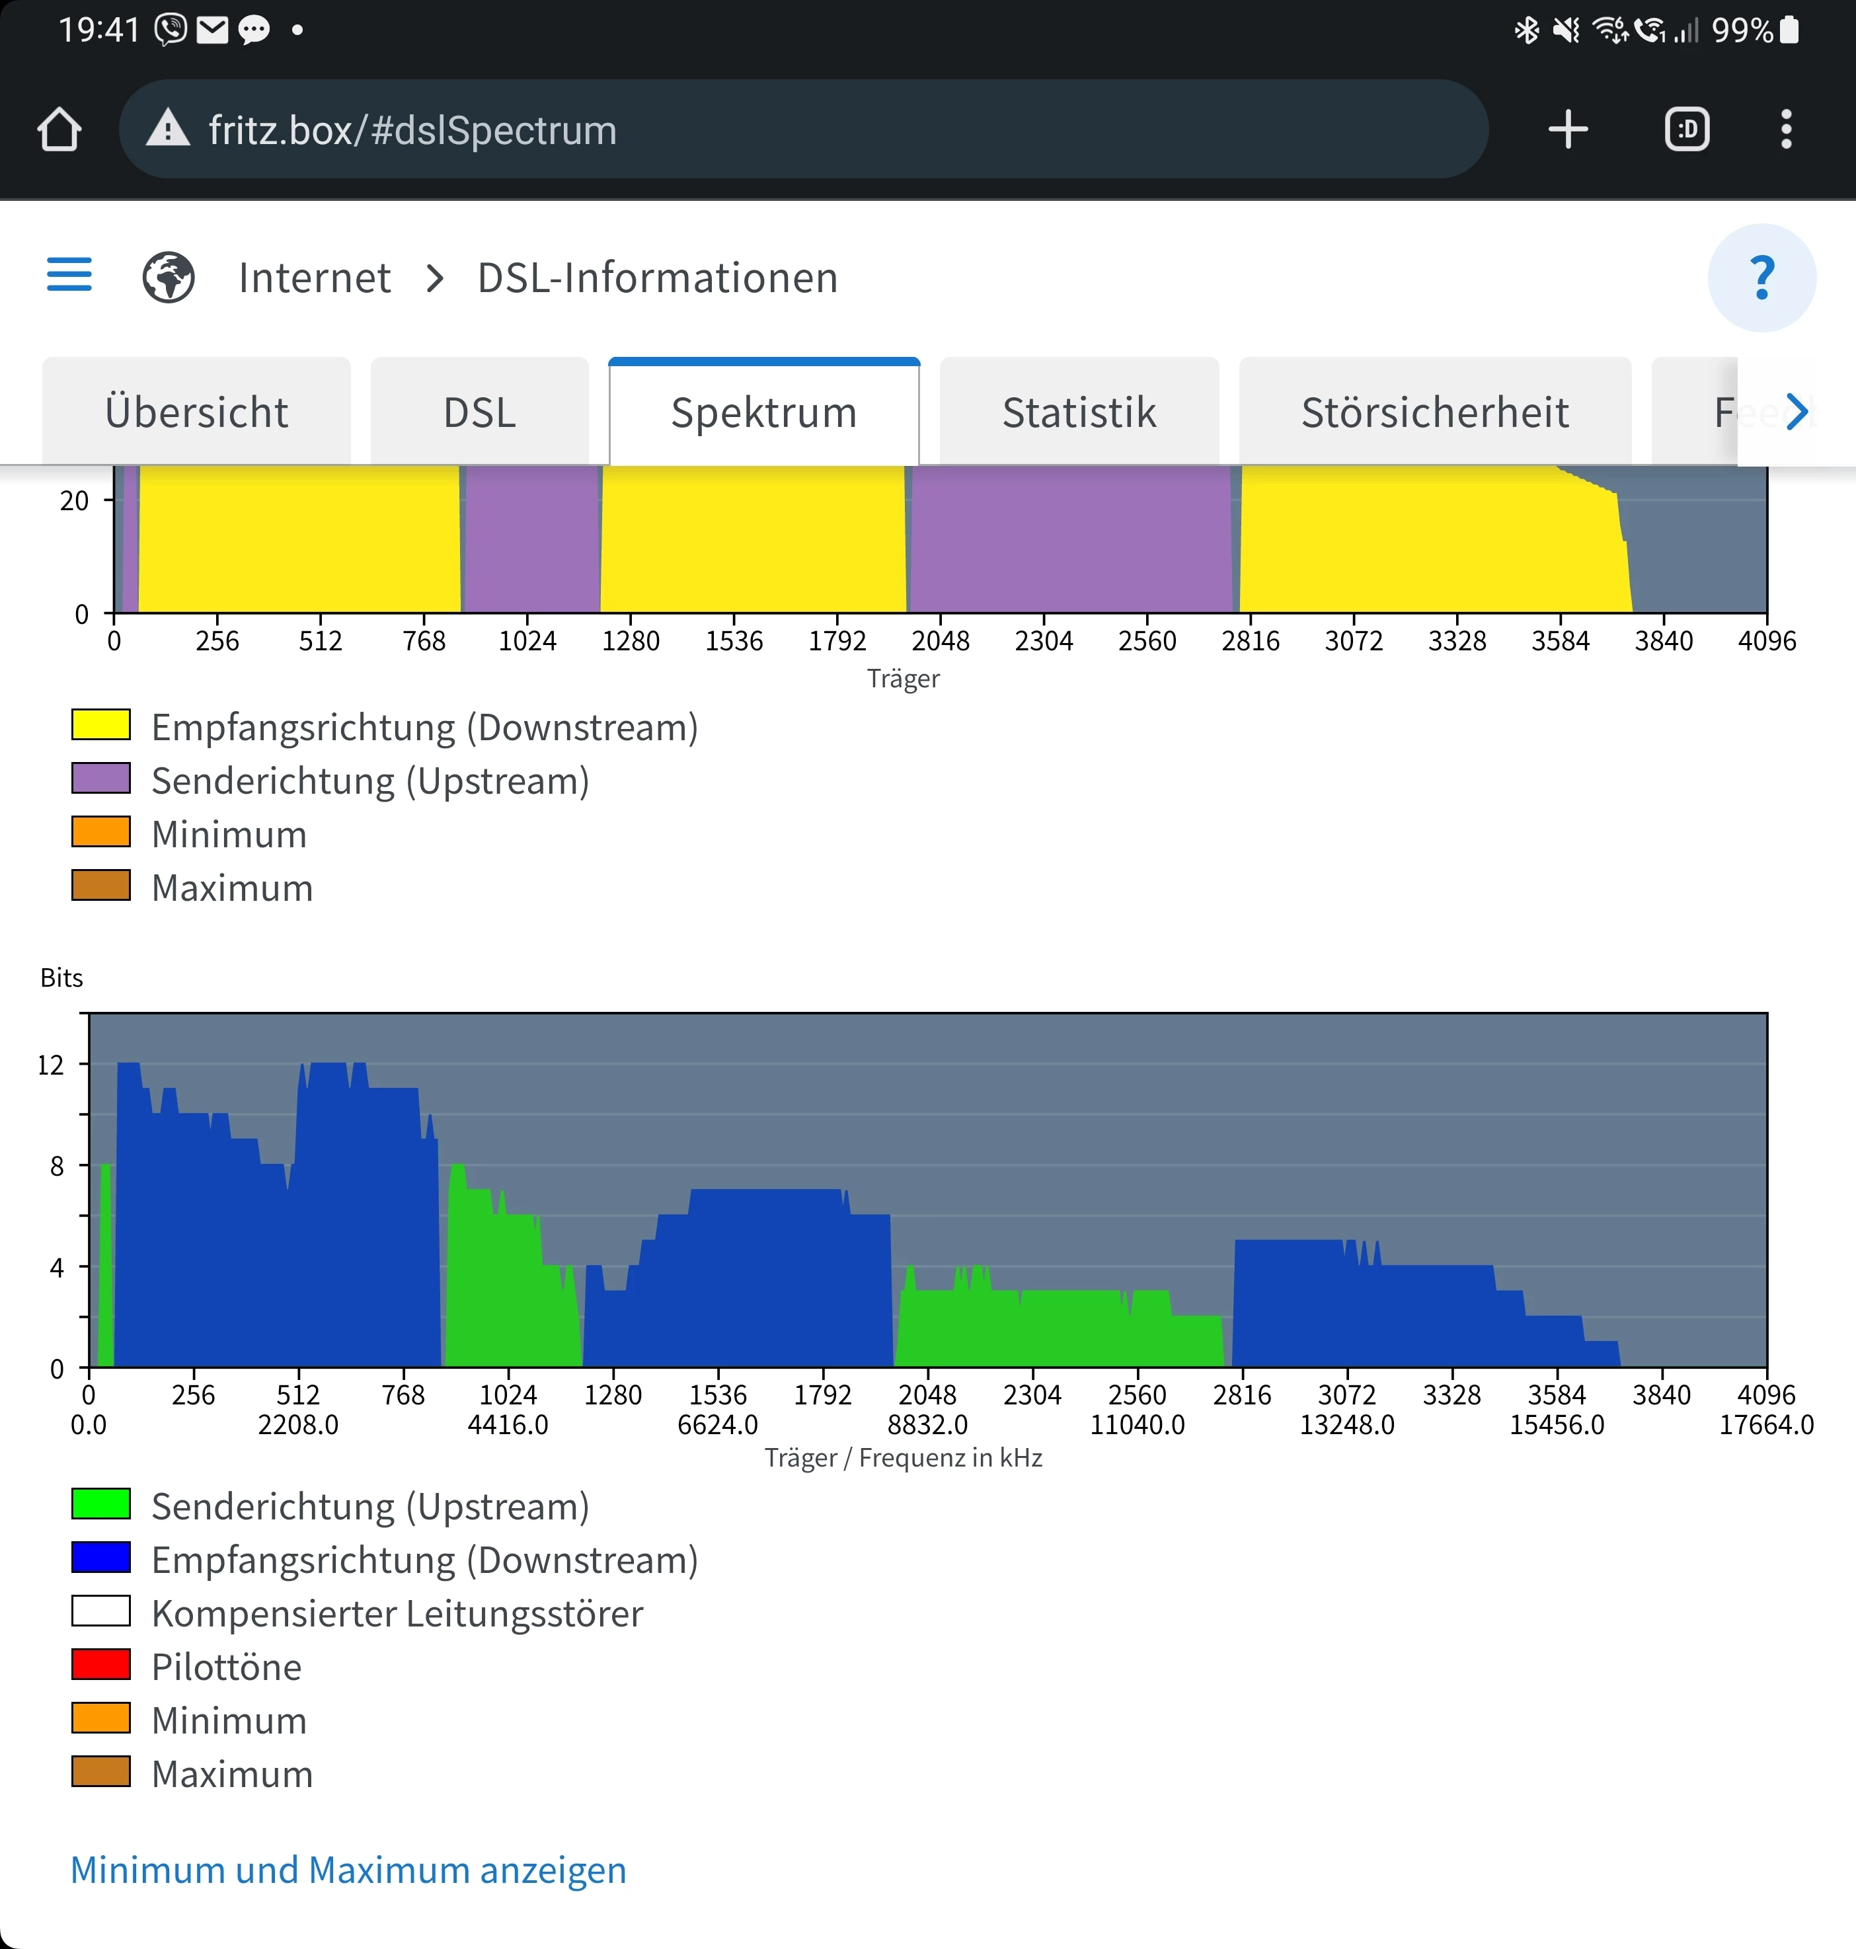Switch to the DSL tab
This screenshot has height=1949, width=1856.
point(480,412)
